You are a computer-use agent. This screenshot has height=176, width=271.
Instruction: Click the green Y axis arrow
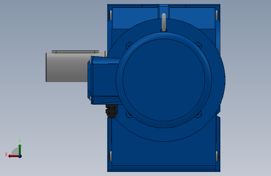pyautogui.click(x=20, y=150)
